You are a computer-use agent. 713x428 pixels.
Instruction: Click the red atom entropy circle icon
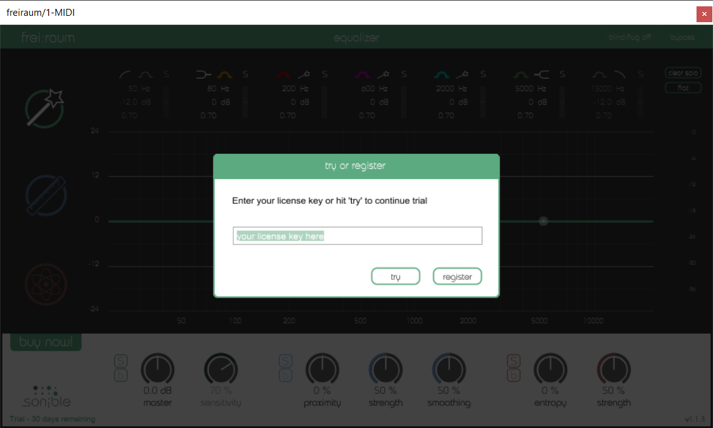46,284
